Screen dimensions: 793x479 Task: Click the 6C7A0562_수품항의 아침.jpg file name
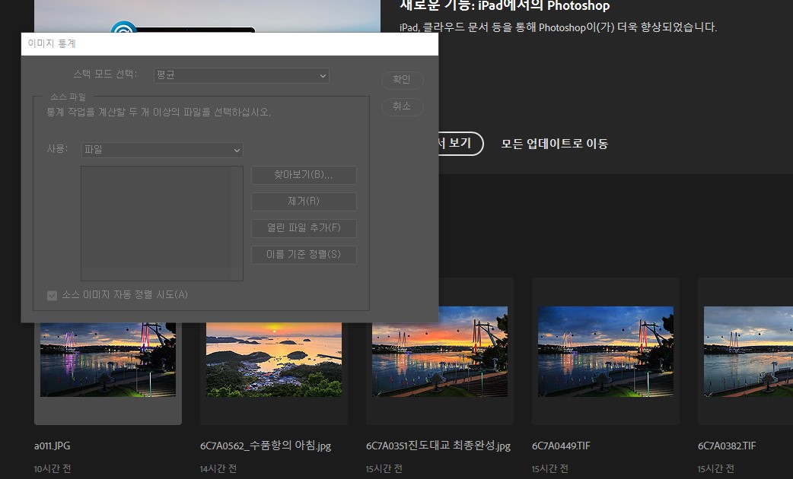(266, 446)
